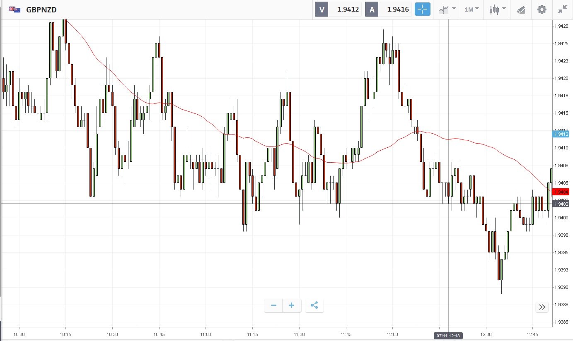This screenshot has height=341, width=573.
Task: Collapse chart with the shrink arrows icon
Action: (x=562, y=9)
